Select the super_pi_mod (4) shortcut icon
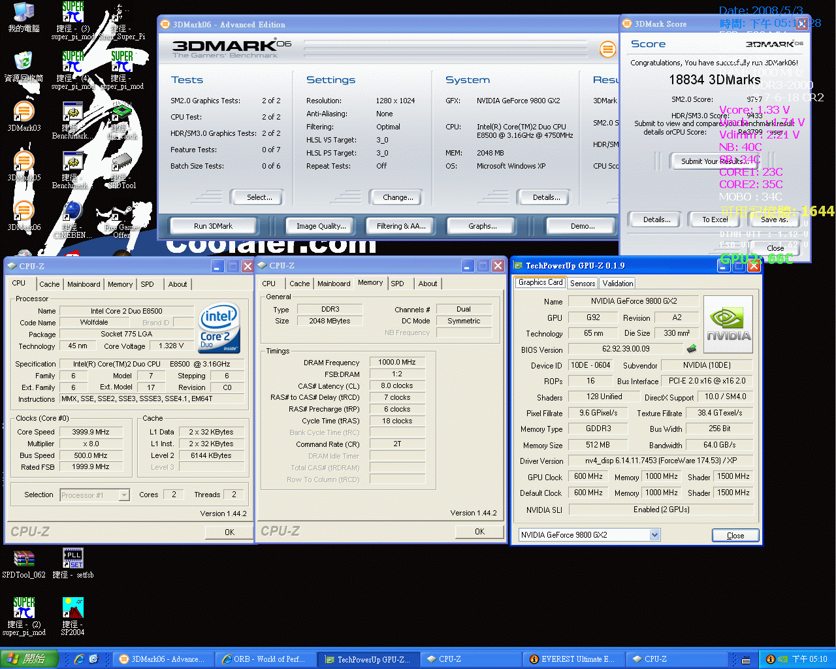836x669 pixels. click(72, 62)
